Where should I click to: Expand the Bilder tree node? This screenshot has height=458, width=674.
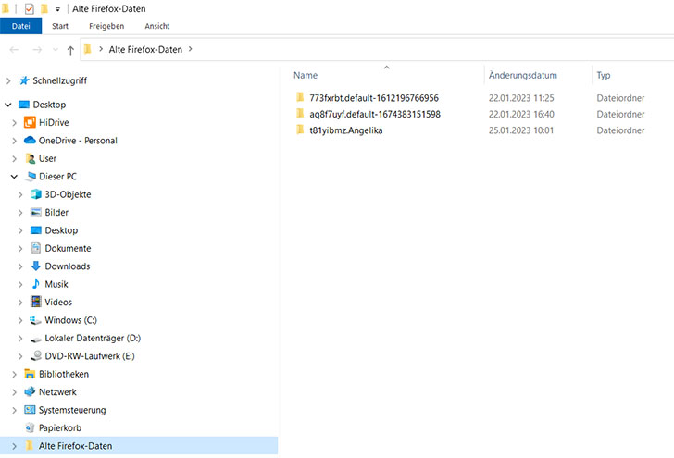20,213
